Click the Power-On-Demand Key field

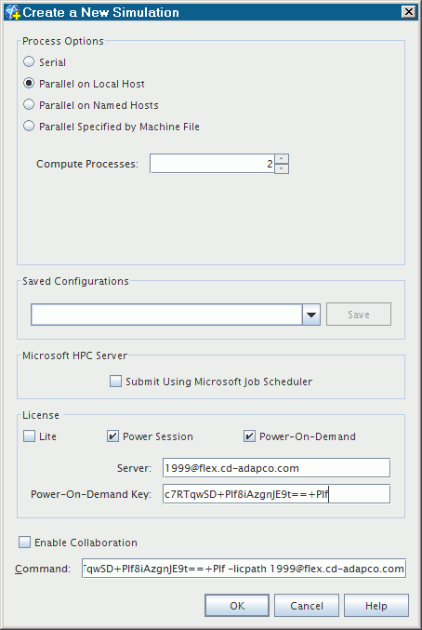click(x=276, y=494)
